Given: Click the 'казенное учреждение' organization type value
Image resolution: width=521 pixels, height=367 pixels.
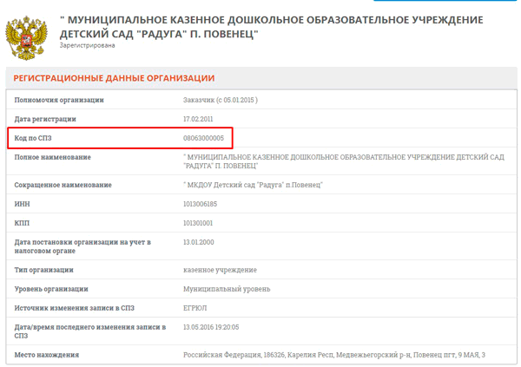Looking at the screenshot, I should tap(220, 270).
